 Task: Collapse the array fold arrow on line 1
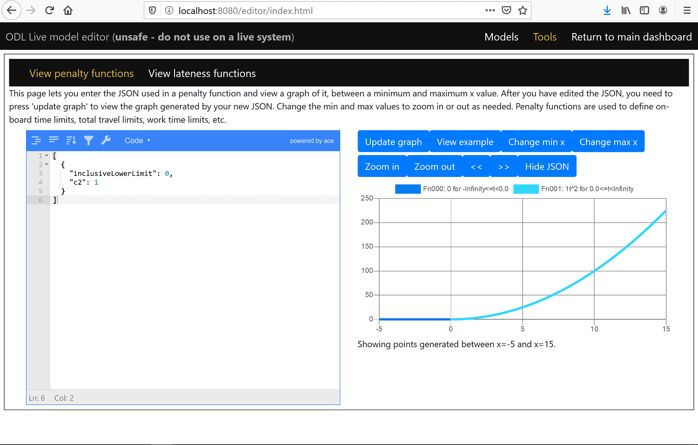tap(47, 156)
